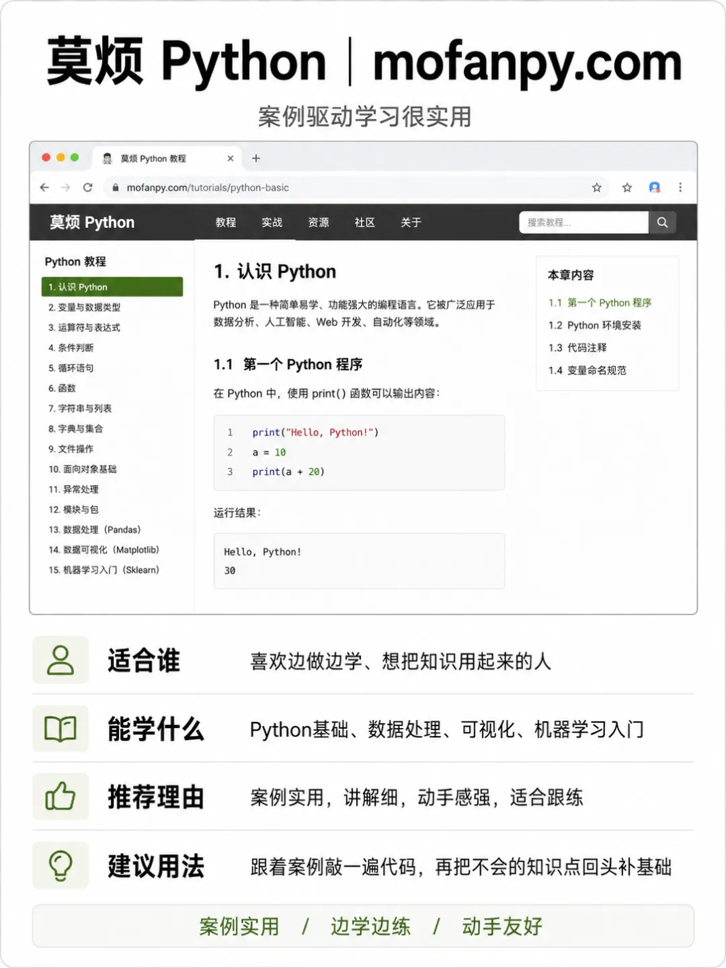
Task: Open the browser three-dot menu
Action: 680,188
